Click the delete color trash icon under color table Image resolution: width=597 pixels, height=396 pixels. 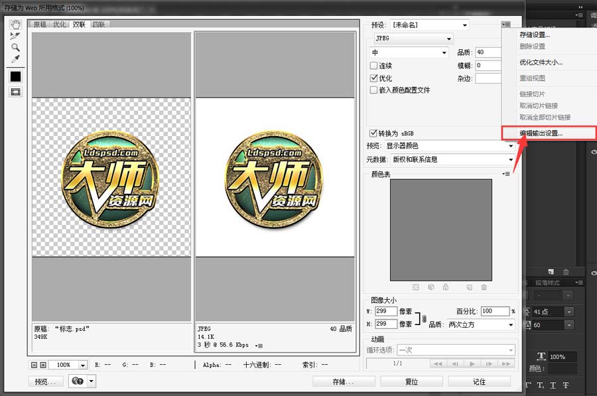point(484,287)
